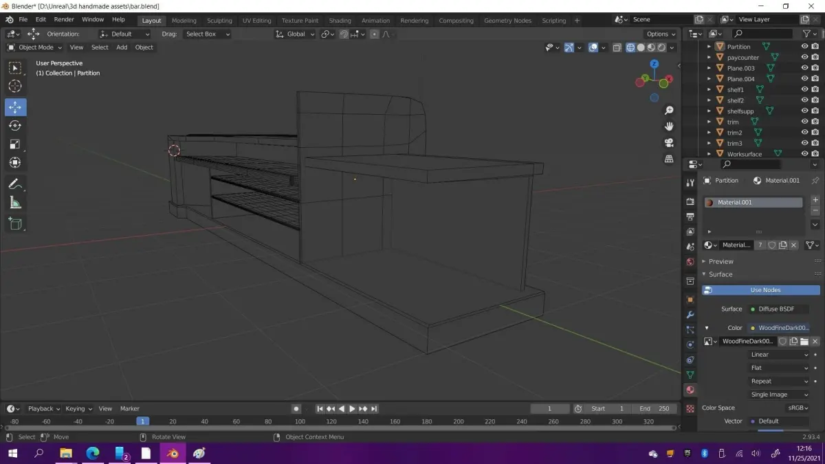The width and height of the screenshot is (825, 464).
Task: Play the animation forward
Action: (352, 408)
